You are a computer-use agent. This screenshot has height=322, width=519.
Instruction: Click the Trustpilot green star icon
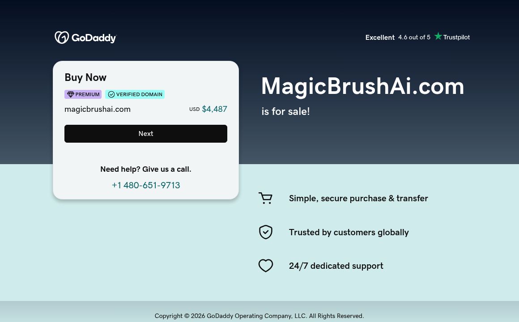click(x=438, y=36)
